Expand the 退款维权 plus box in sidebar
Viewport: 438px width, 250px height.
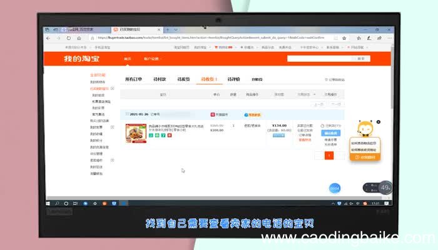112,160
